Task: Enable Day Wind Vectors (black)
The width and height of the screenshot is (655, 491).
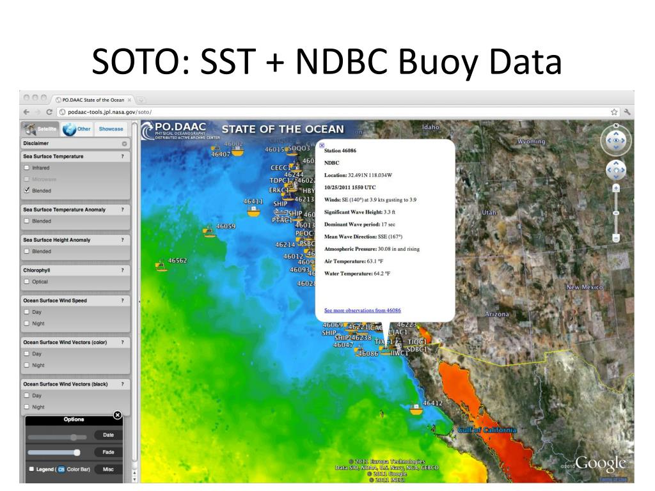Action: pyautogui.click(x=27, y=395)
